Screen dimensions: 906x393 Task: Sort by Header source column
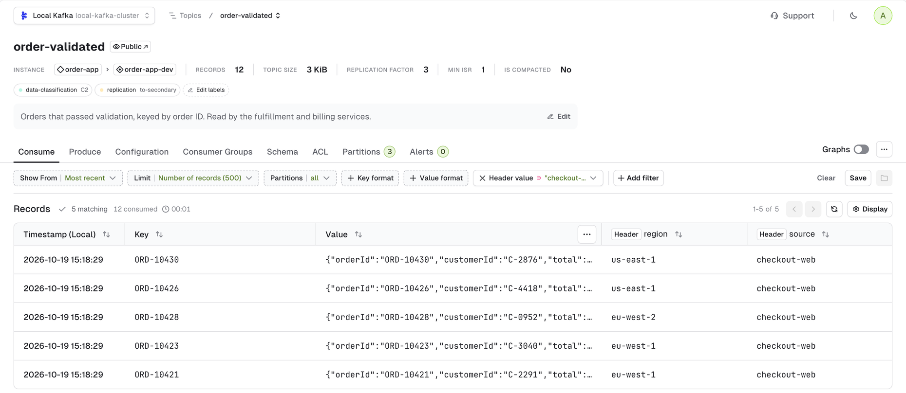pyautogui.click(x=826, y=234)
